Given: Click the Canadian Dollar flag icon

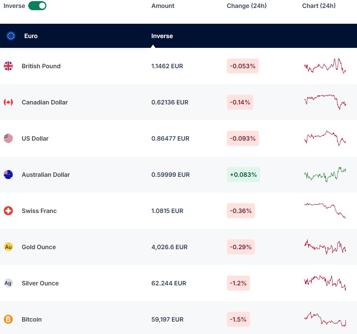Looking at the screenshot, I should (x=8, y=102).
